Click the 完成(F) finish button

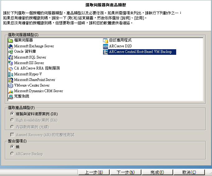pos(157,172)
